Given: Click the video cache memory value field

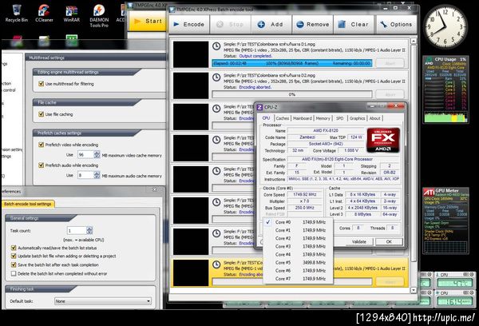Looking at the screenshot, I should pos(85,155).
